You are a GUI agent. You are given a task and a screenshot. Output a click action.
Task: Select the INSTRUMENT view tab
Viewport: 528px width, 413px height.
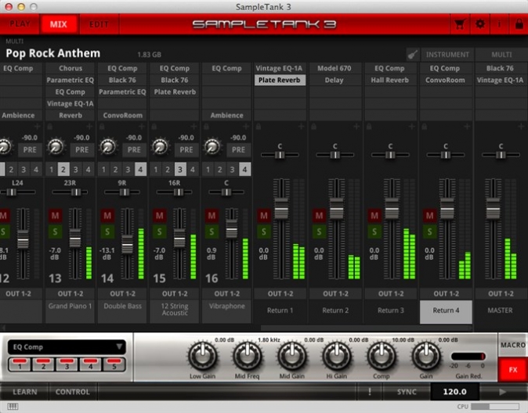[x=447, y=55]
